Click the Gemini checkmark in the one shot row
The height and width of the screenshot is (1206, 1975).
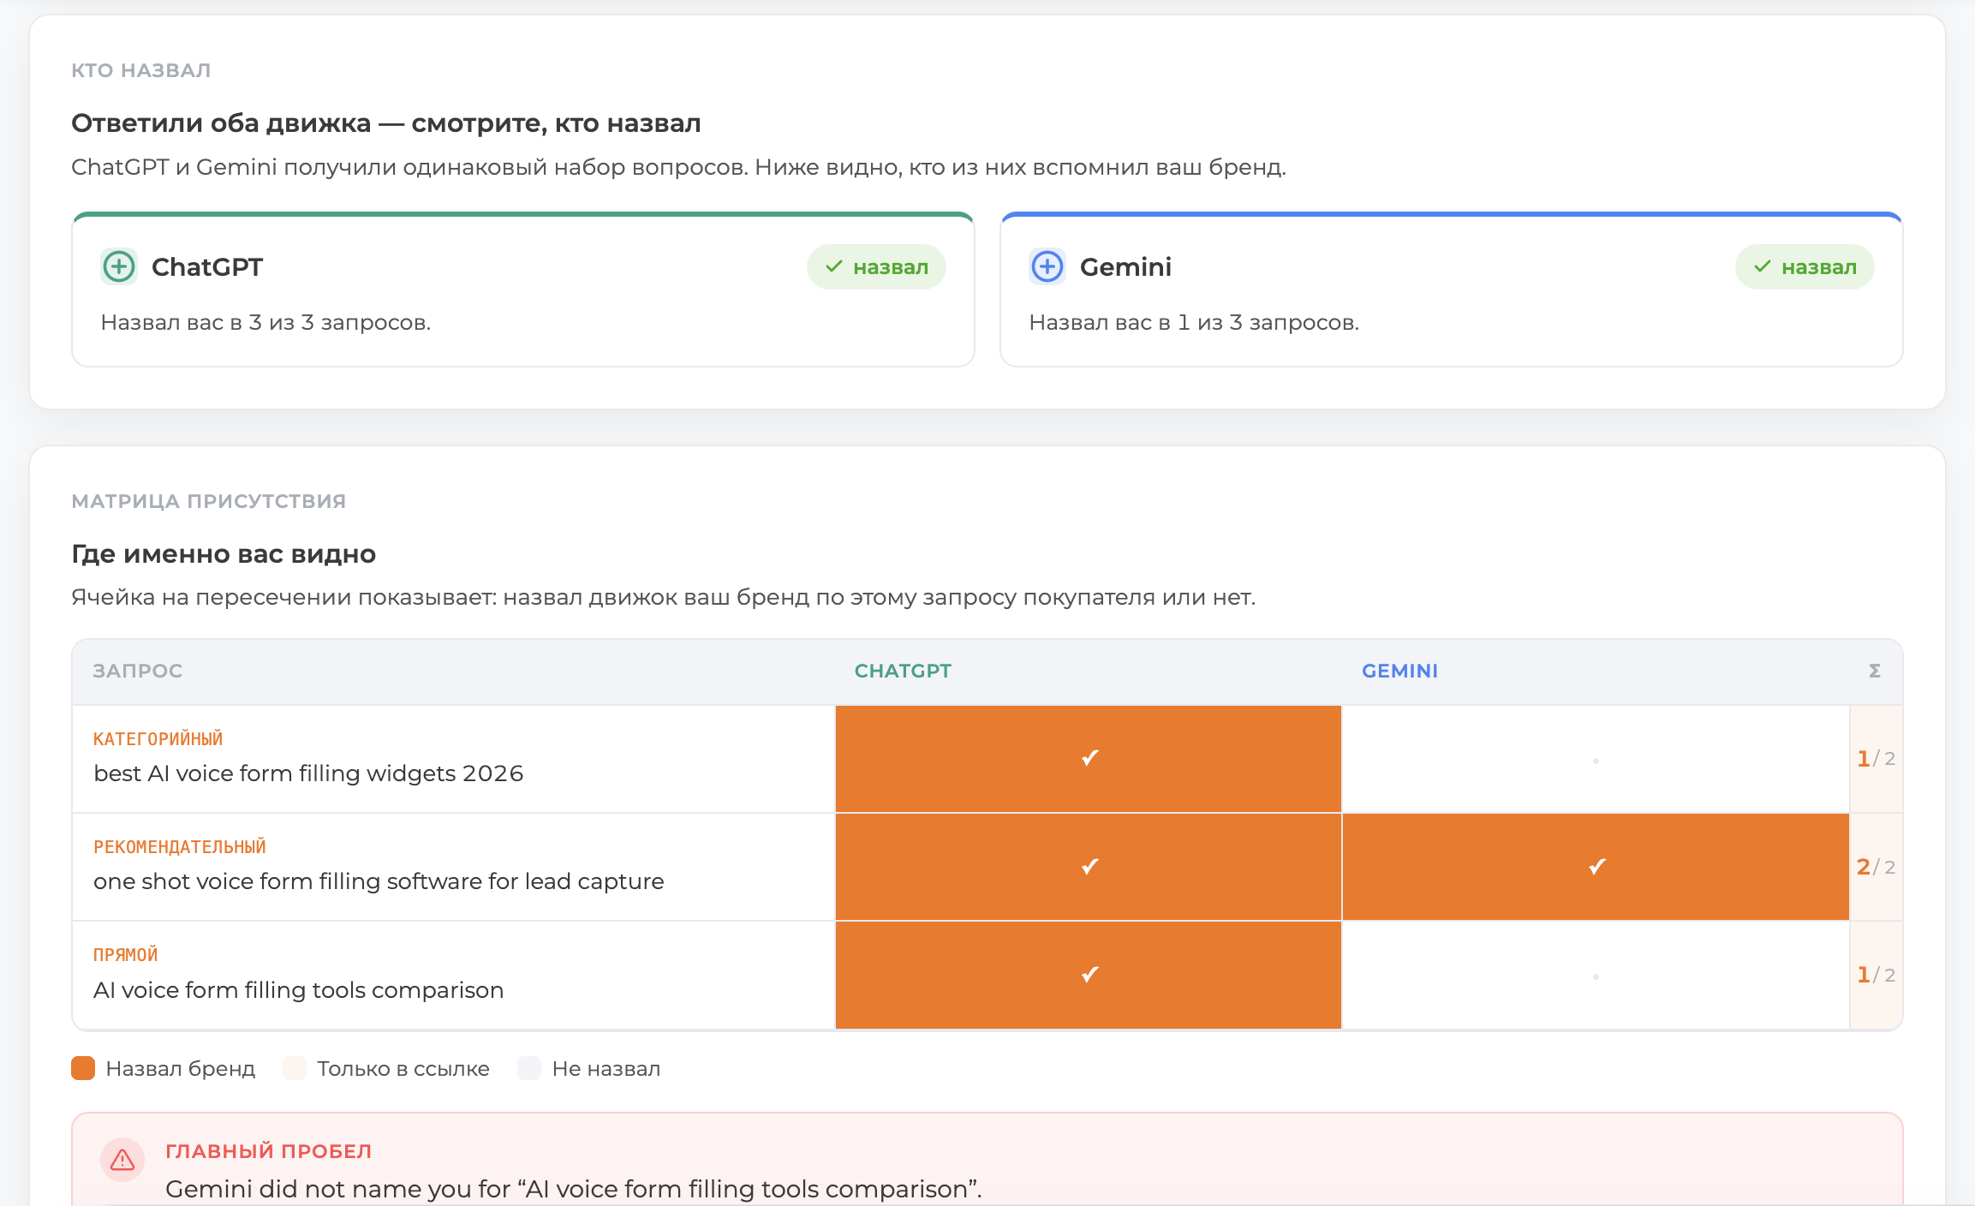1596,866
